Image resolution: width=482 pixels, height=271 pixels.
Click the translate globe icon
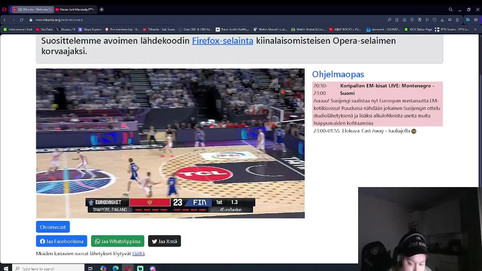point(419,20)
